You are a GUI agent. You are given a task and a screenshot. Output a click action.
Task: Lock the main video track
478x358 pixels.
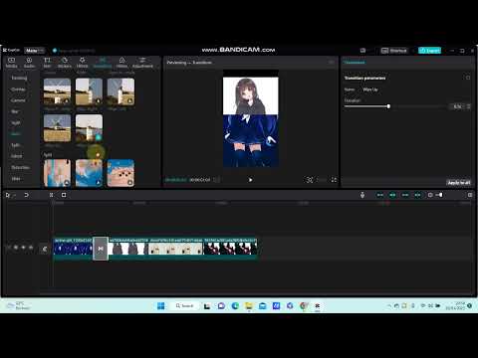click(x=16, y=248)
